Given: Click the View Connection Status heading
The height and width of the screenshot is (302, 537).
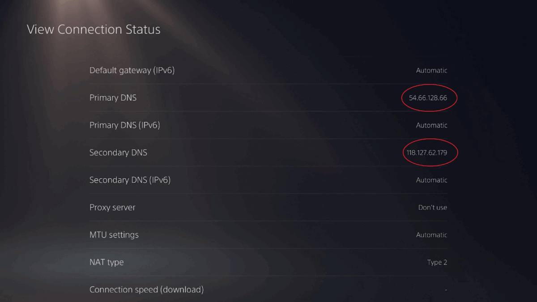Looking at the screenshot, I should (x=94, y=30).
